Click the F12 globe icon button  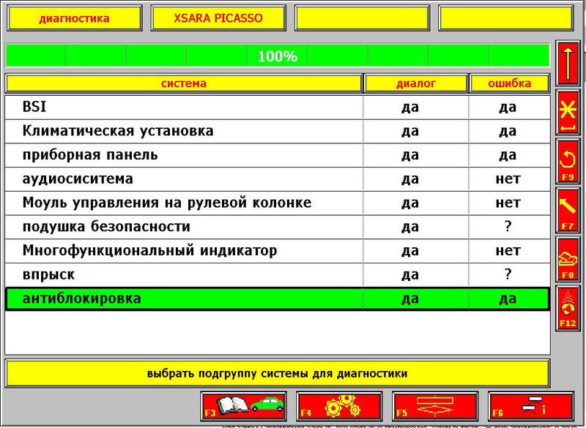click(567, 309)
